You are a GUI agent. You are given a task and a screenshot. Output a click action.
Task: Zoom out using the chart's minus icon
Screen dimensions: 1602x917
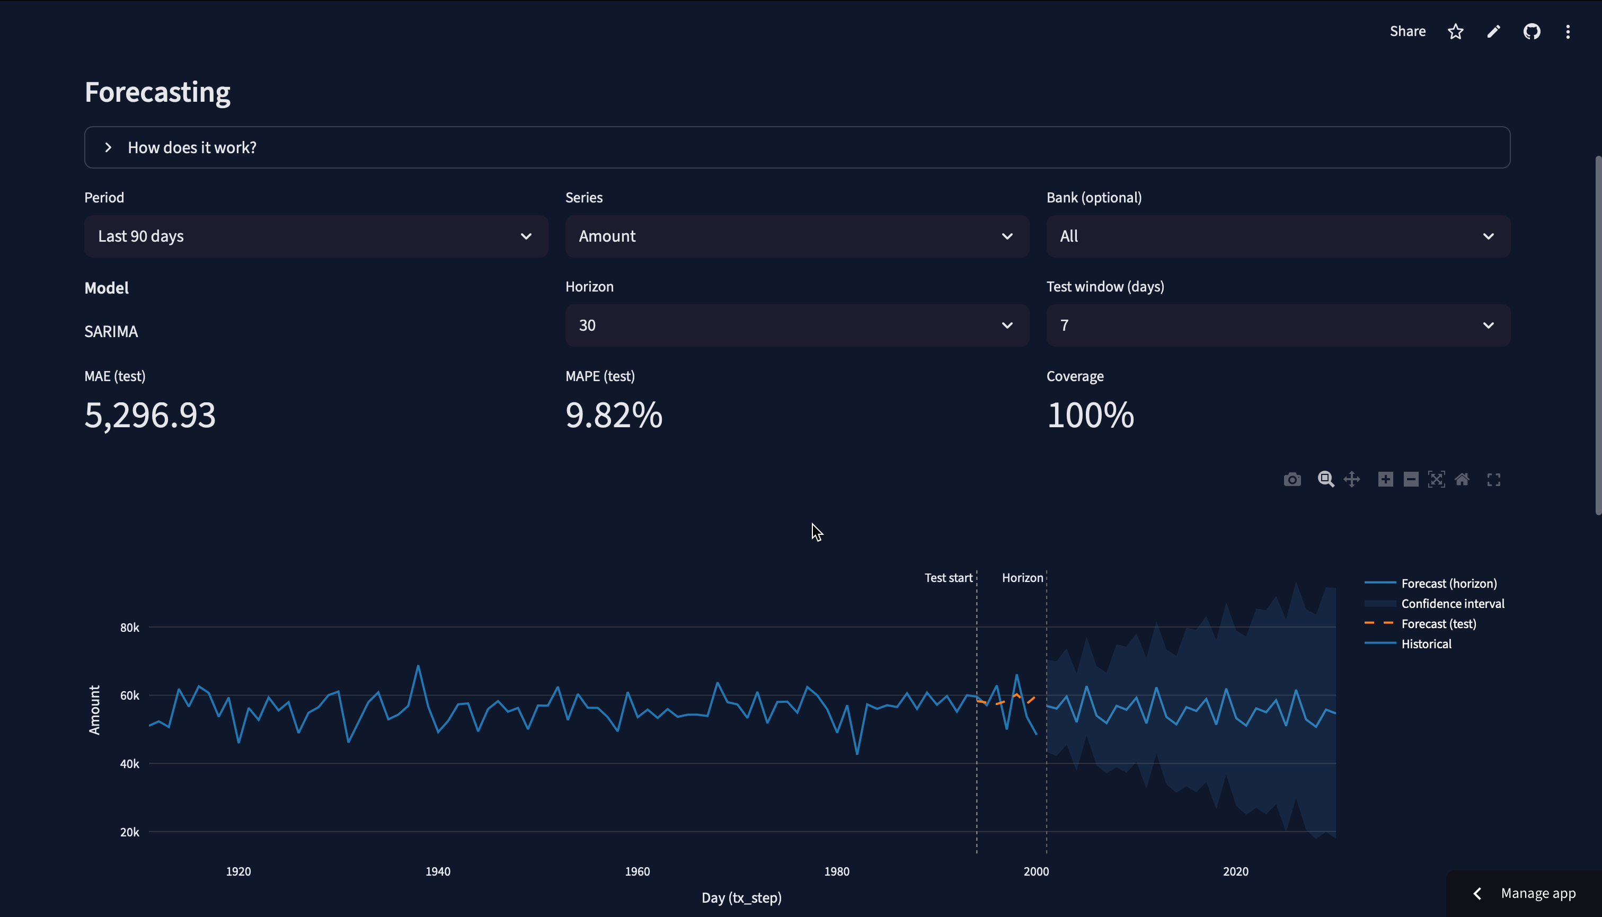[x=1411, y=480]
